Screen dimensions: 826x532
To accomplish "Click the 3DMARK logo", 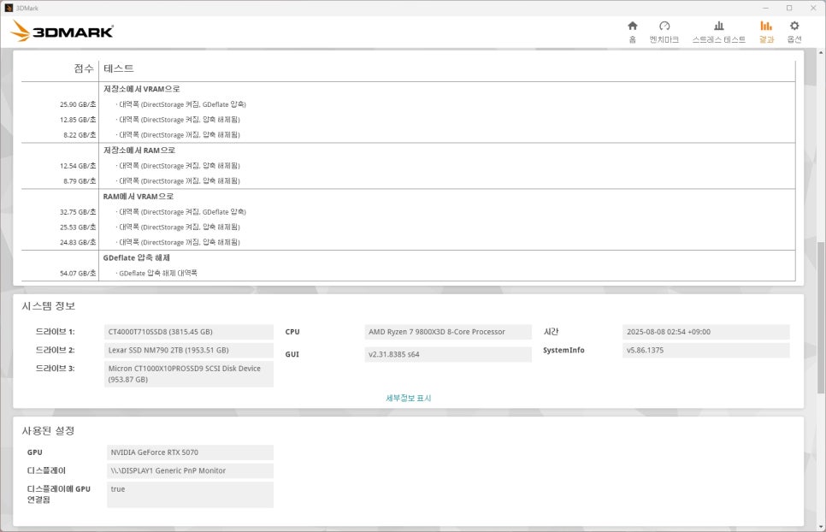I will 62,31.
